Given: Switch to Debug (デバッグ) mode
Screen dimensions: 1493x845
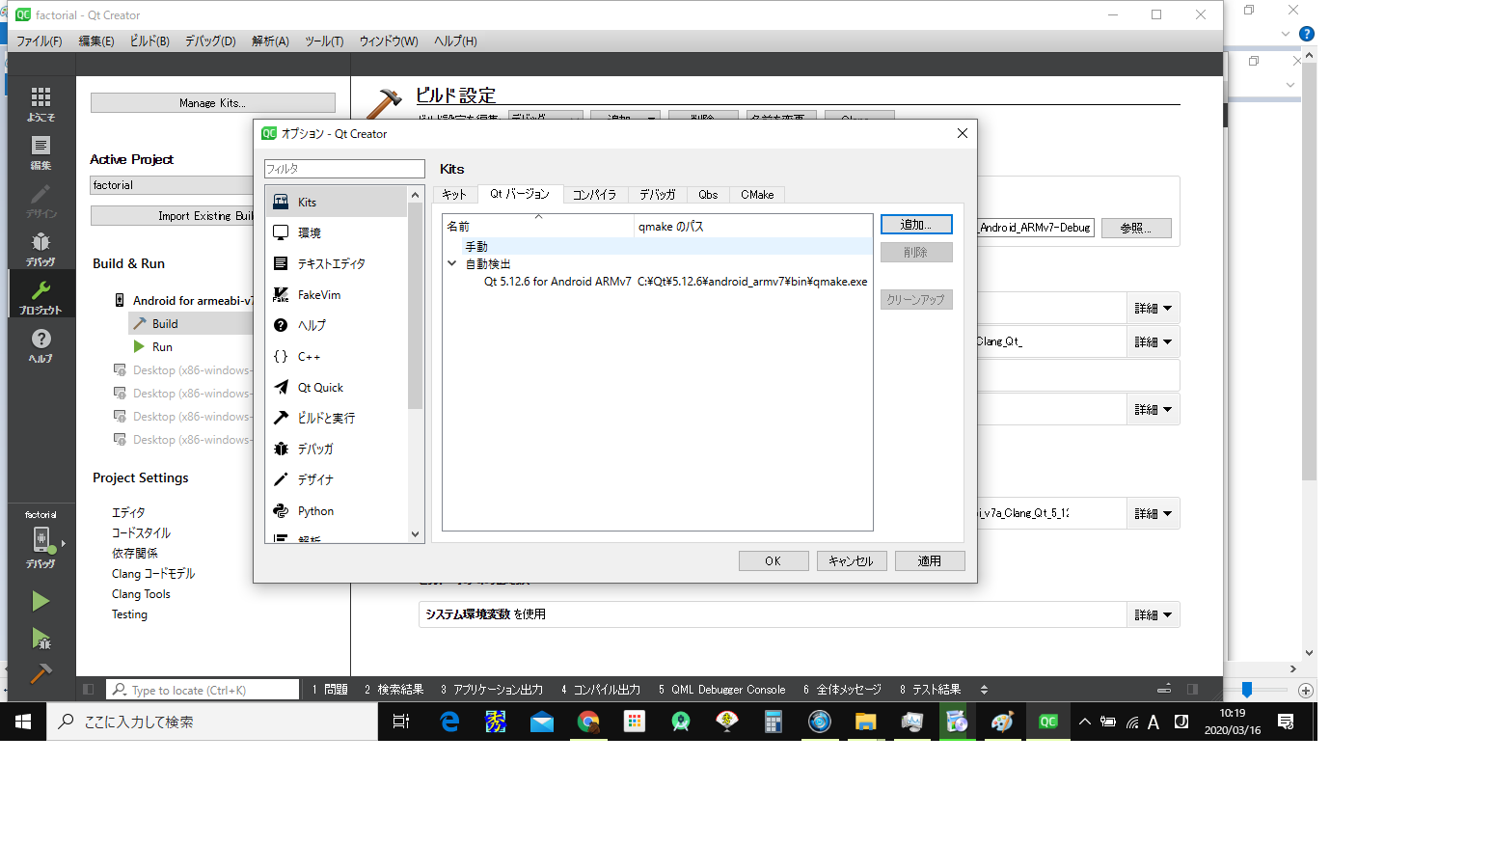Looking at the screenshot, I should [x=41, y=248].
